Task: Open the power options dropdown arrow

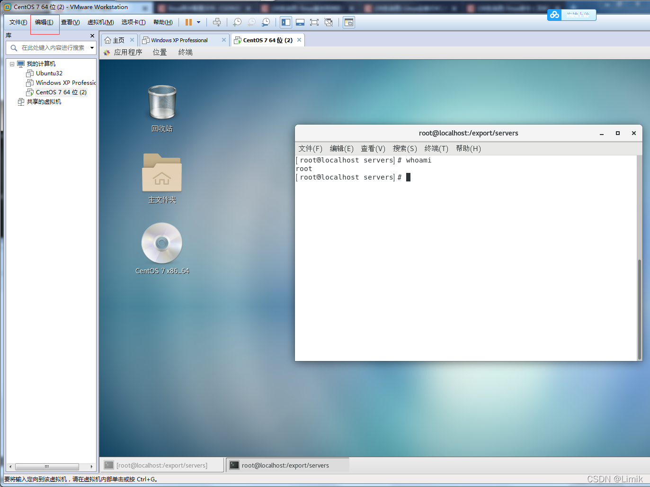Action: click(198, 22)
